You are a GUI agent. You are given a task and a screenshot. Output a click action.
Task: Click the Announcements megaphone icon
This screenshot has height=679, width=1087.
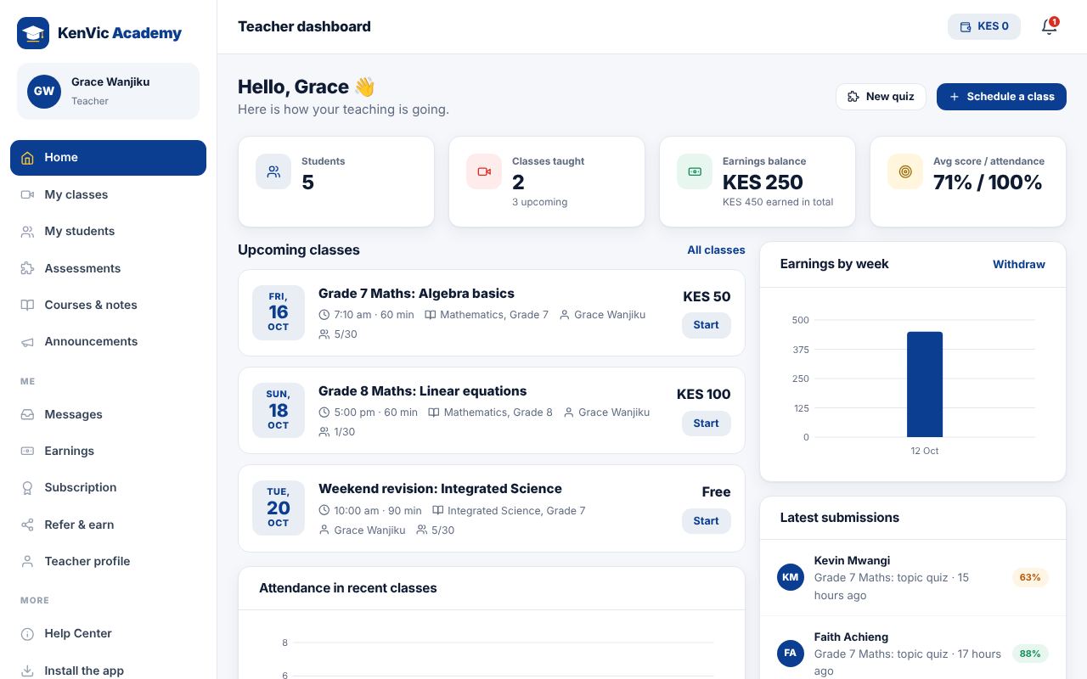click(27, 341)
